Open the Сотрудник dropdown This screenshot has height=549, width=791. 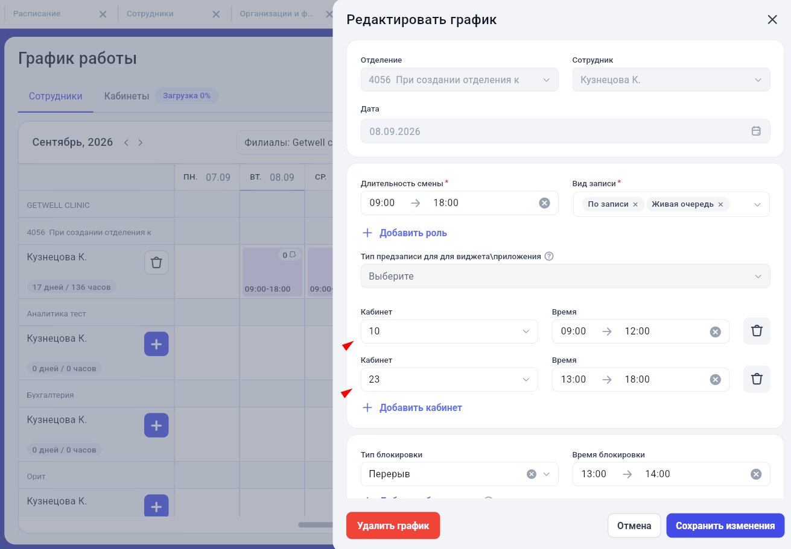coord(671,80)
